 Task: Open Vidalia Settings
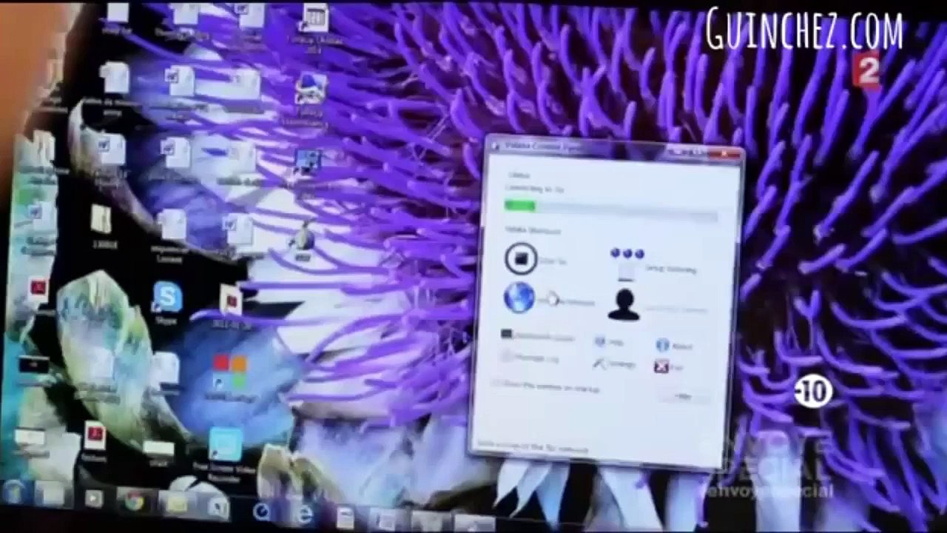pyautogui.click(x=614, y=363)
